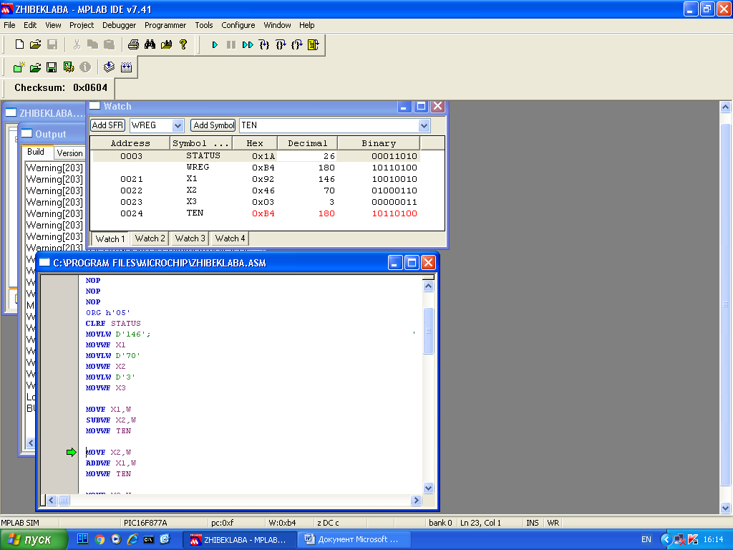Open the Debugger menu
This screenshot has width=733, height=550.
[x=120, y=25]
